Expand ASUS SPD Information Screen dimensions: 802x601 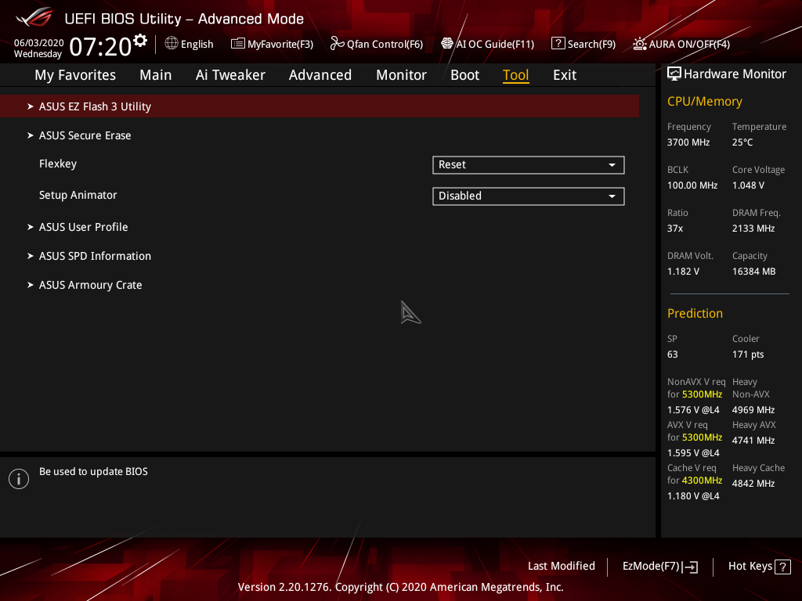(95, 256)
